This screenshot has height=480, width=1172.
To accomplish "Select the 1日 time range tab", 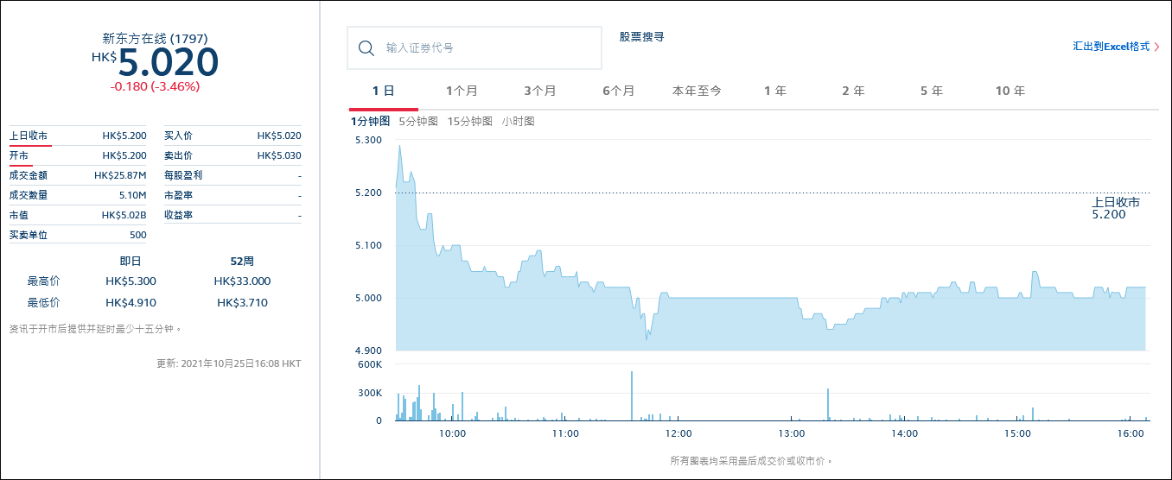I will click(x=383, y=91).
